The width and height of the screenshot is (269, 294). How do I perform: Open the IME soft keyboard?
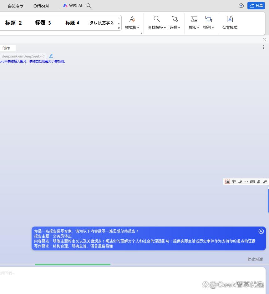tap(252, 182)
